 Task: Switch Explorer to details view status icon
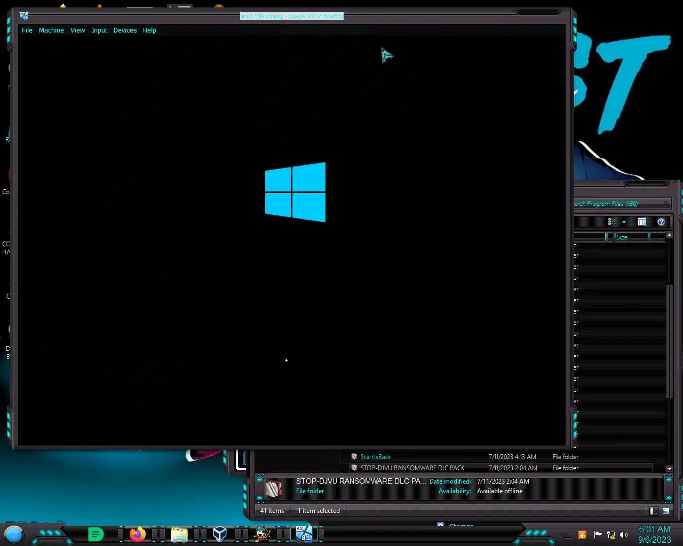[654, 511]
